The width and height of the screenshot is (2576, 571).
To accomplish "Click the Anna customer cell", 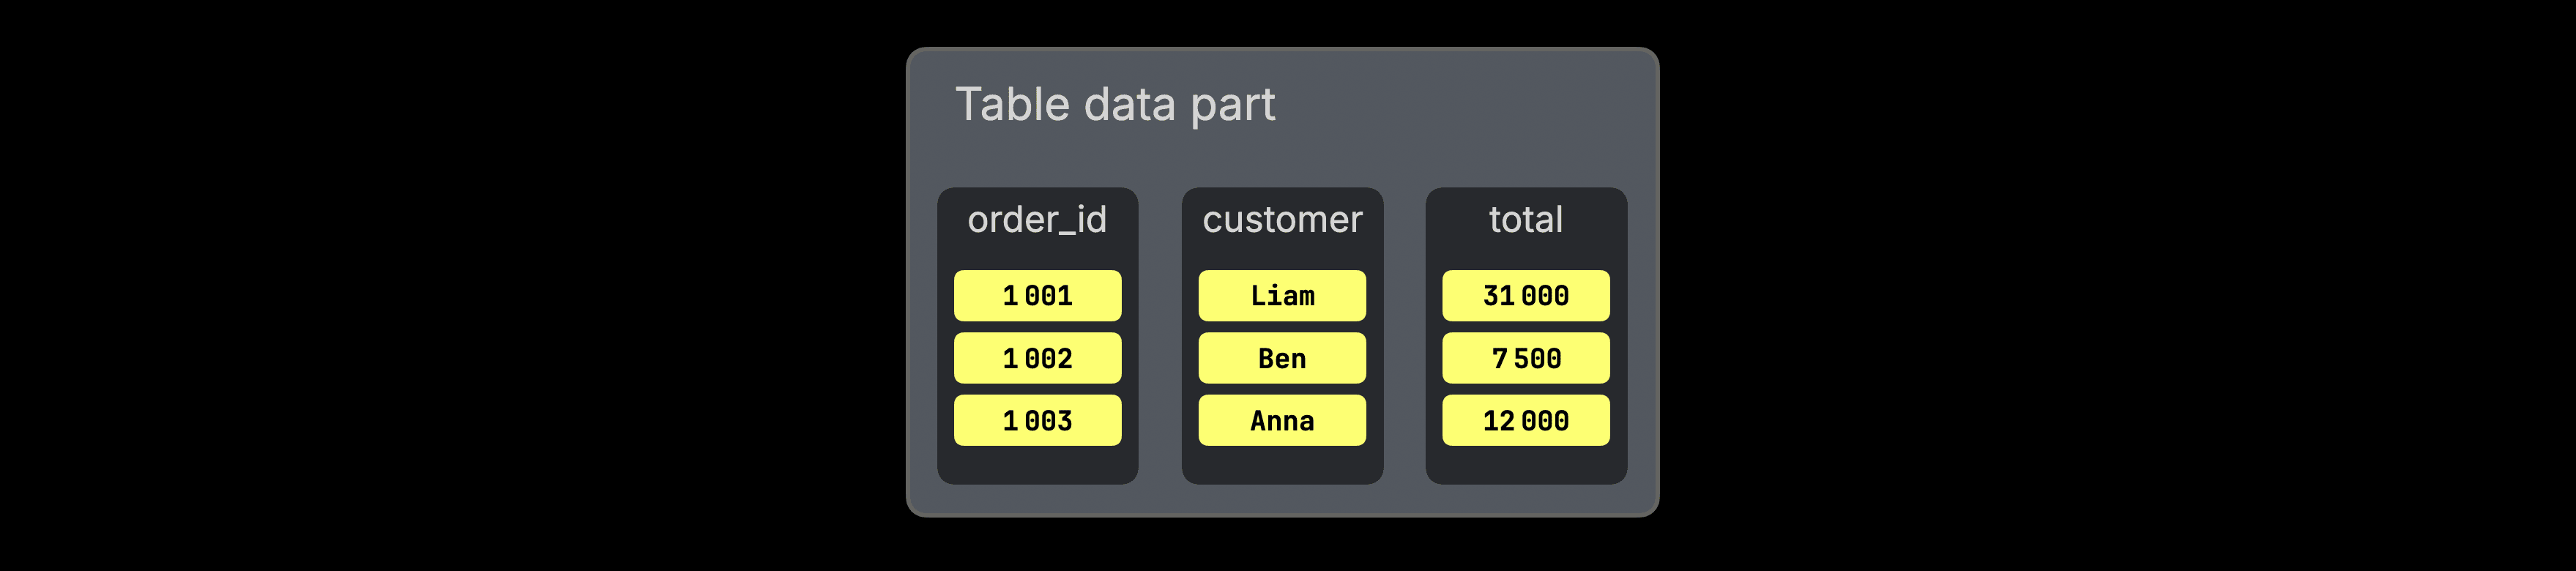I will [x=1282, y=420].
